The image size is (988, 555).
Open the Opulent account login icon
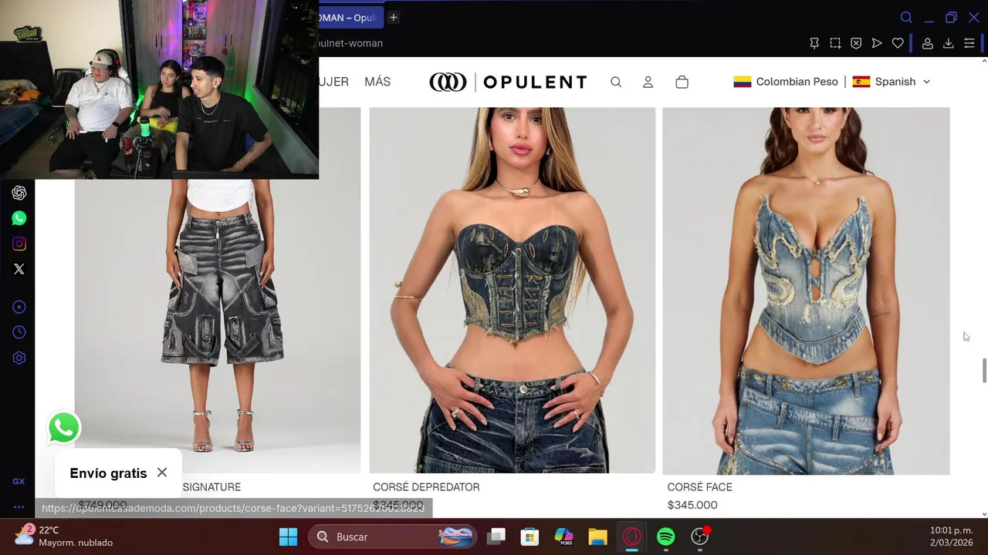[648, 82]
